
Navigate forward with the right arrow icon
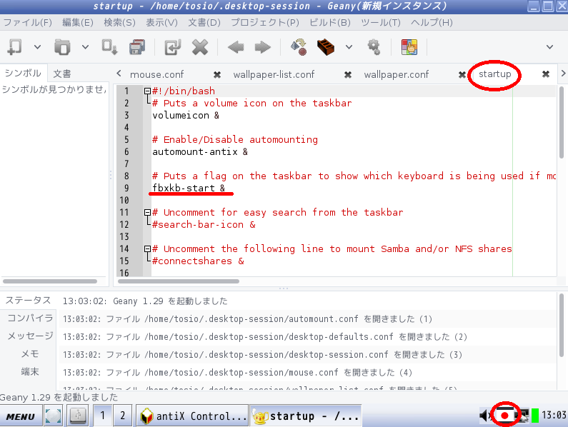263,47
